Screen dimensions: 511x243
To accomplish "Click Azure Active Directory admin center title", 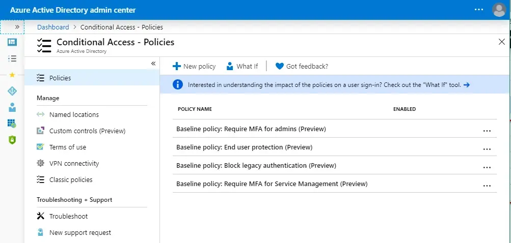I will (x=73, y=10).
